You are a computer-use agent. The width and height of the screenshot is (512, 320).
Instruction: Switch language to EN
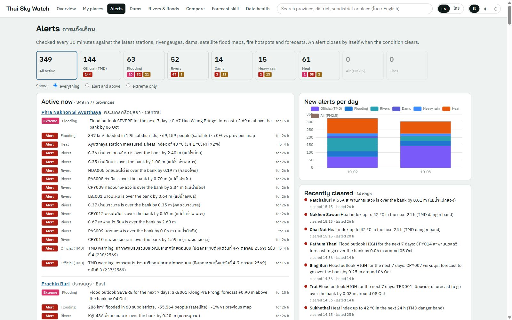444,9
